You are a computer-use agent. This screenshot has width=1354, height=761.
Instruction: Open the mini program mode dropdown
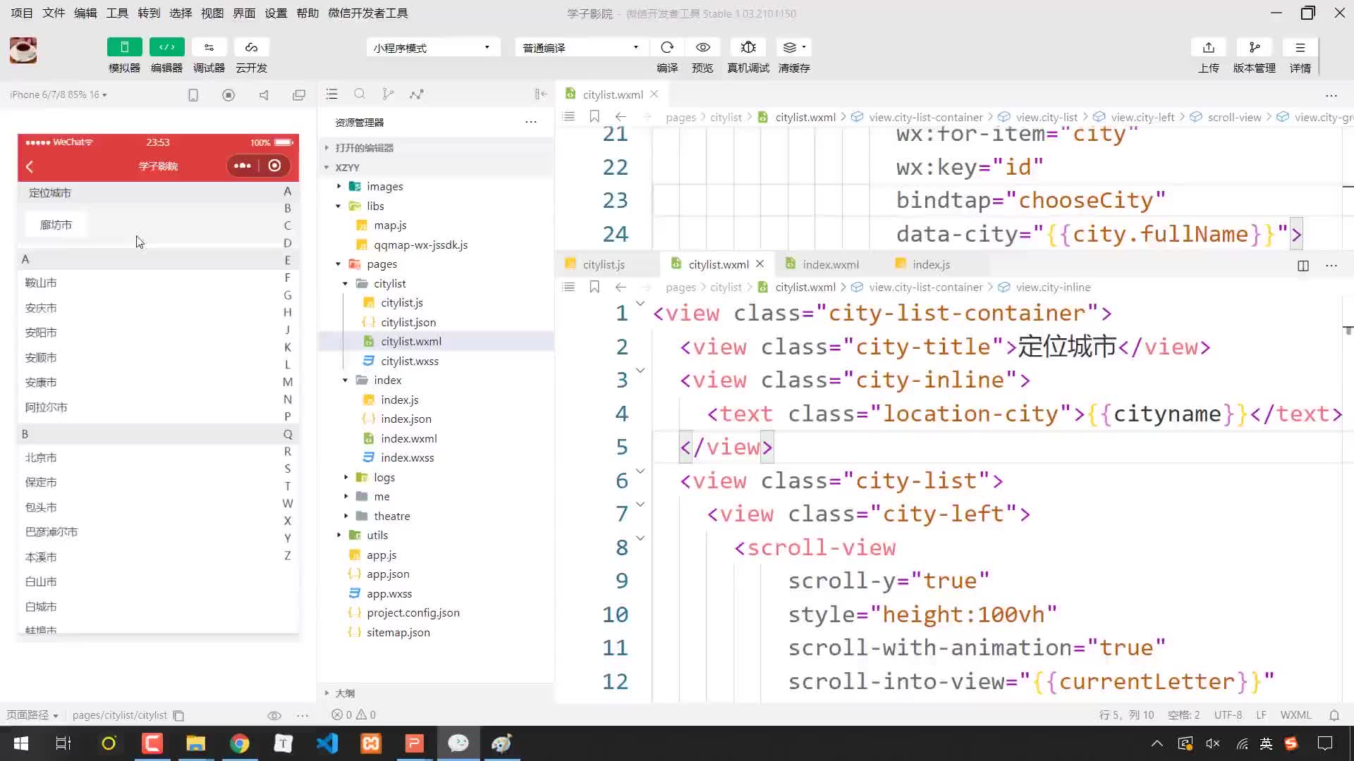click(x=432, y=47)
